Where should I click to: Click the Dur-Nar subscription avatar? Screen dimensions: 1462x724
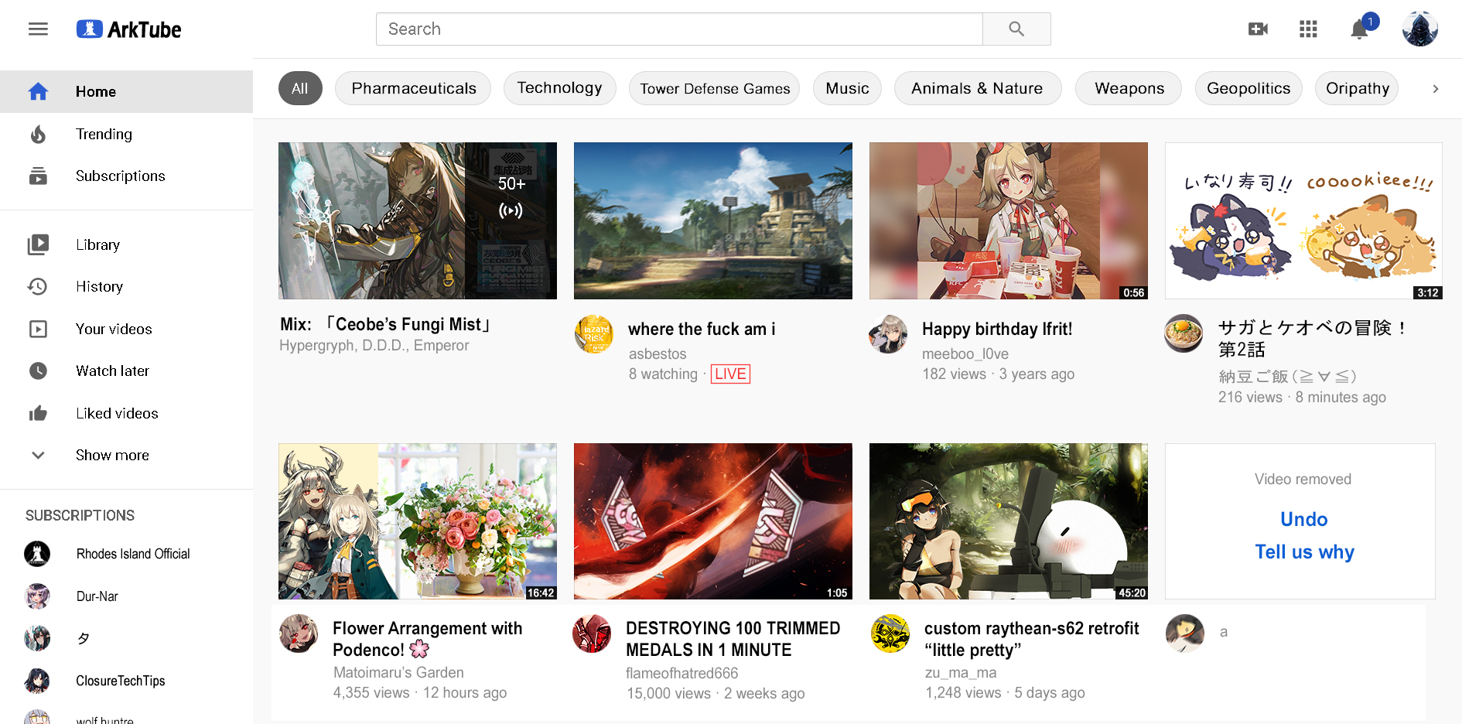[37, 596]
